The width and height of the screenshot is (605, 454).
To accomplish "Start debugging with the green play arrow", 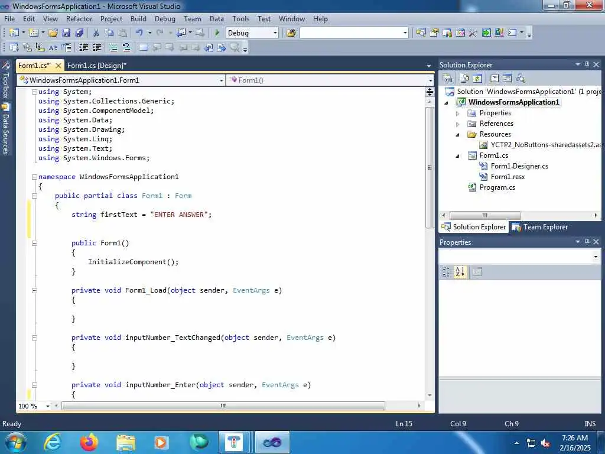I will pyautogui.click(x=217, y=33).
